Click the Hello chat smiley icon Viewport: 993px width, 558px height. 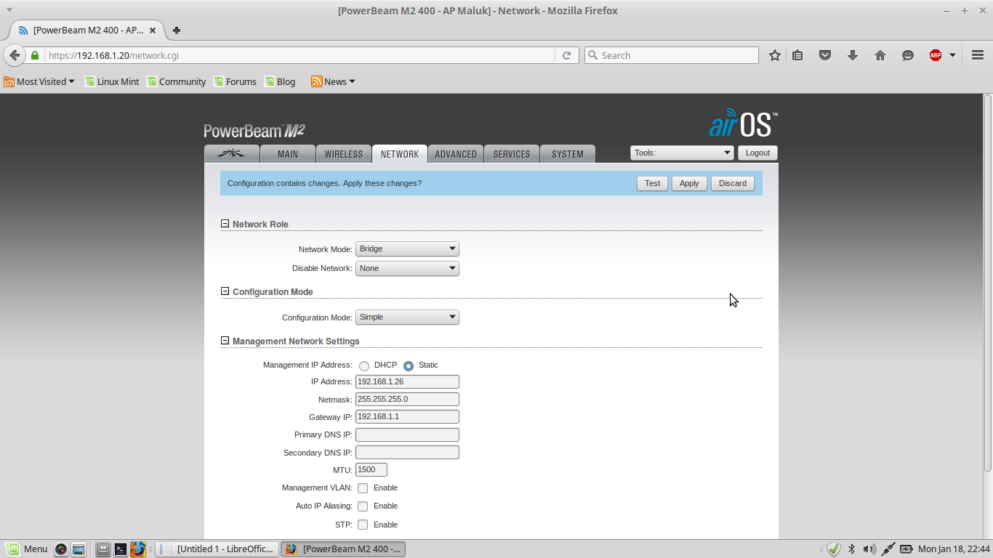pos(908,55)
